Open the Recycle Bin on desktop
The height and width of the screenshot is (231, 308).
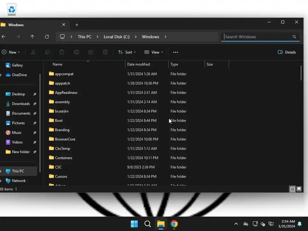[12, 9]
